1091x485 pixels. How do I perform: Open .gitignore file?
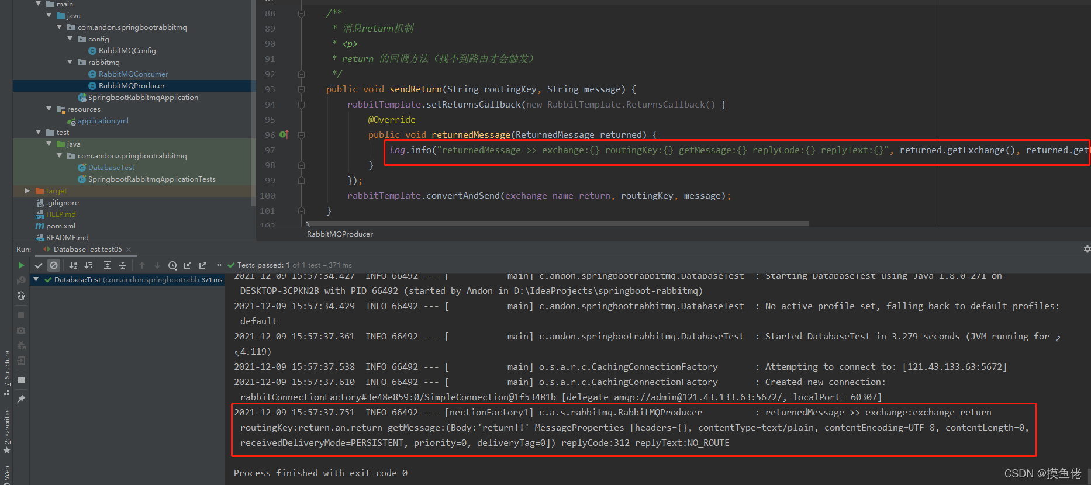pyautogui.click(x=63, y=203)
